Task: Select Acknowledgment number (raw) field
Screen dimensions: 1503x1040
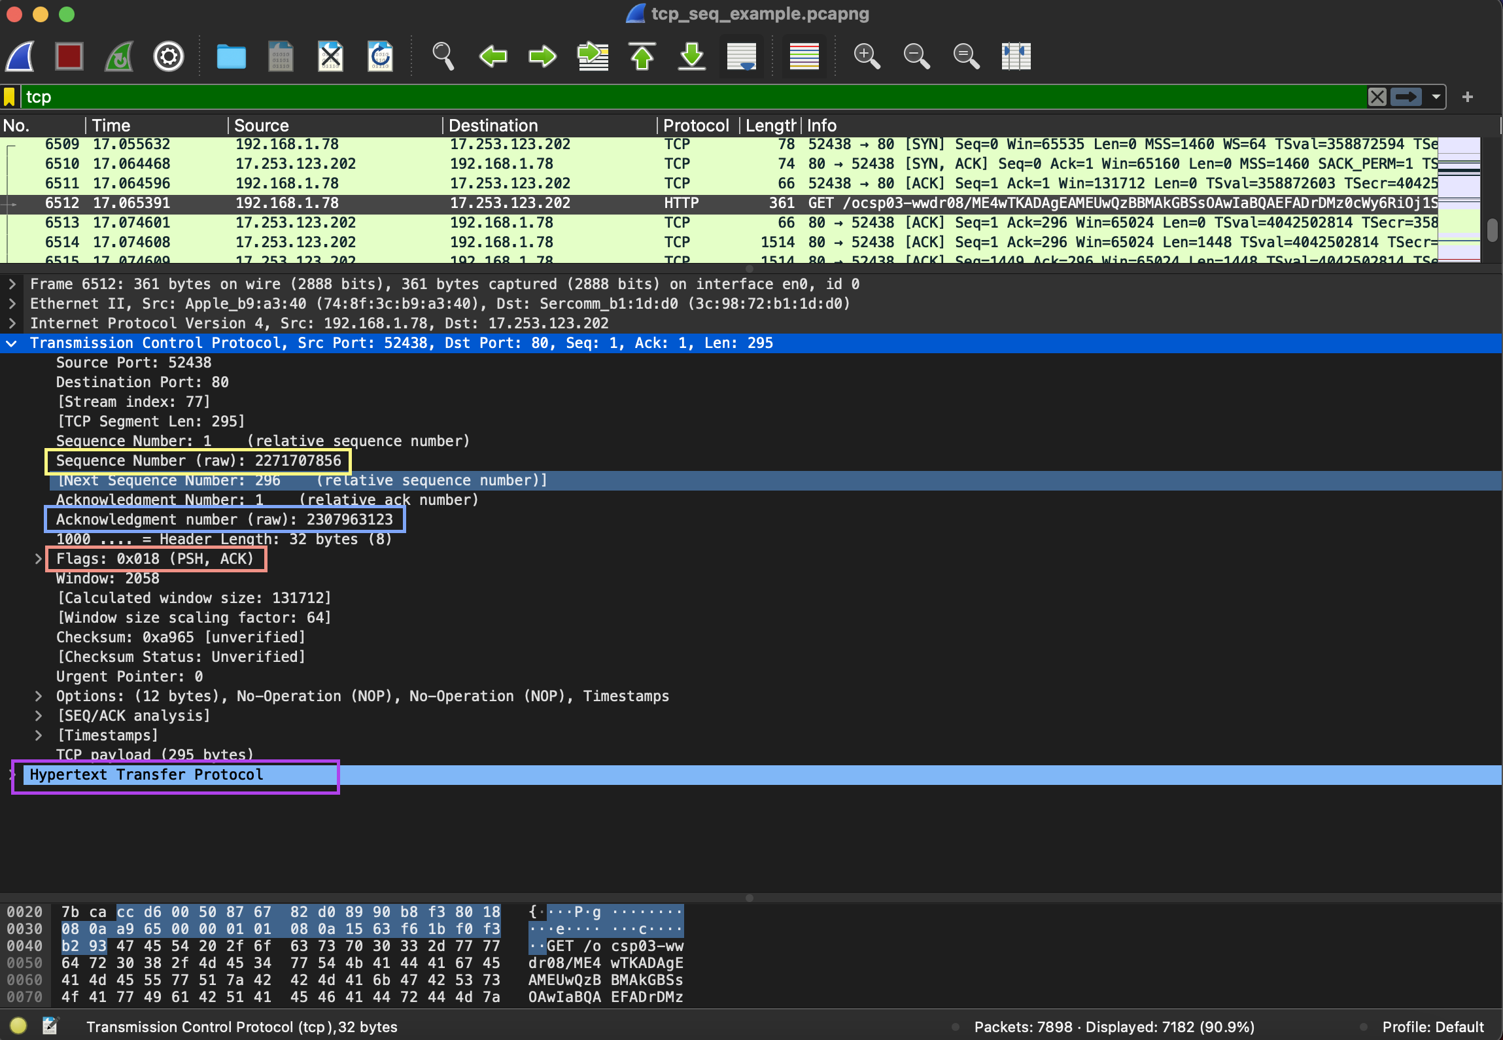Action: pyautogui.click(x=224, y=520)
